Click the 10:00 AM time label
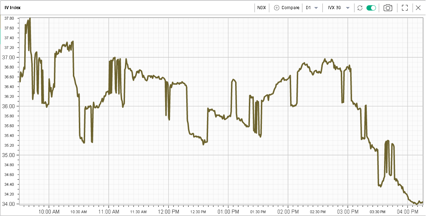427x216 pixels. point(49,211)
